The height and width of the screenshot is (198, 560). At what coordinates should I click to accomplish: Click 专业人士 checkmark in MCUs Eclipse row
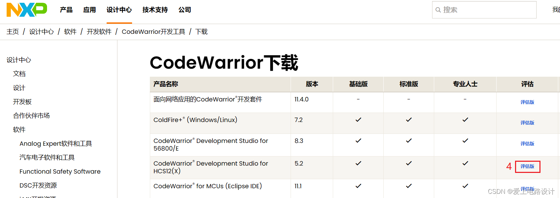point(465,186)
